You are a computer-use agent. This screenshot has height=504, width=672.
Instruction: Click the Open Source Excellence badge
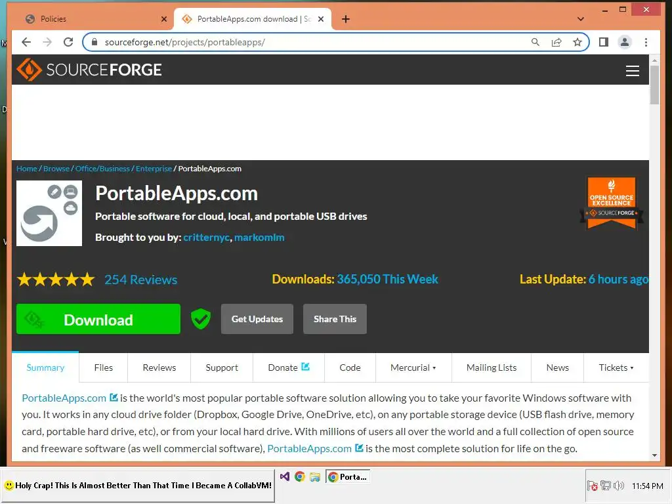(612, 203)
